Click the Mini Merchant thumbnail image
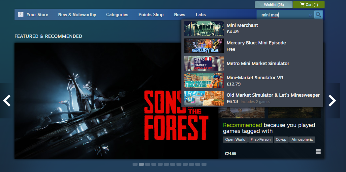 (x=204, y=28)
